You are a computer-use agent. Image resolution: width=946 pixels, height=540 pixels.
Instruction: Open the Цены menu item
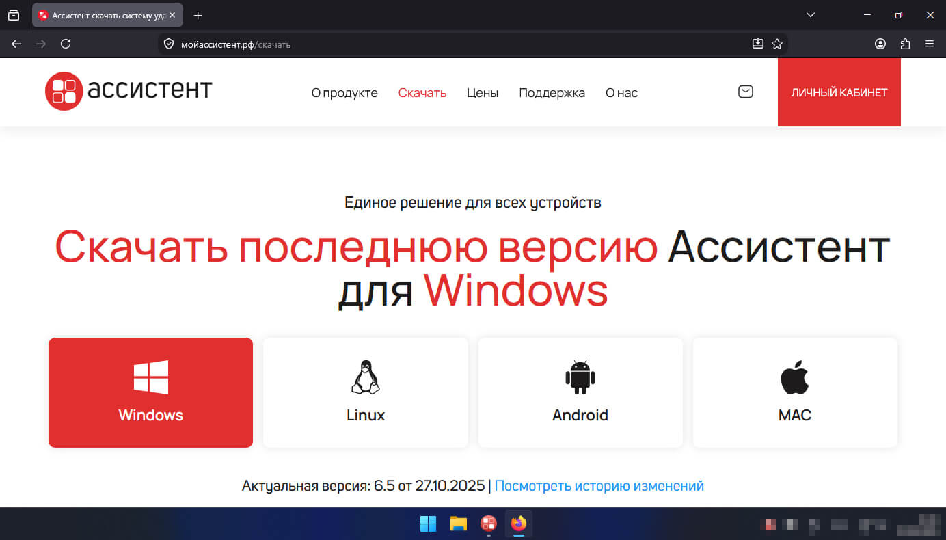tap(483, 93)
